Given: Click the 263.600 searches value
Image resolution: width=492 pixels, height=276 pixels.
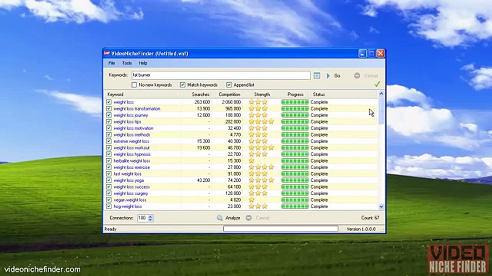Looking at the screenshot, I should click(x=203, y=102).
